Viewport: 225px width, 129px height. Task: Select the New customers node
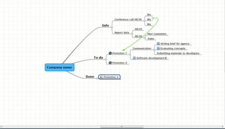pyautogui.click(x=157, y=34)
